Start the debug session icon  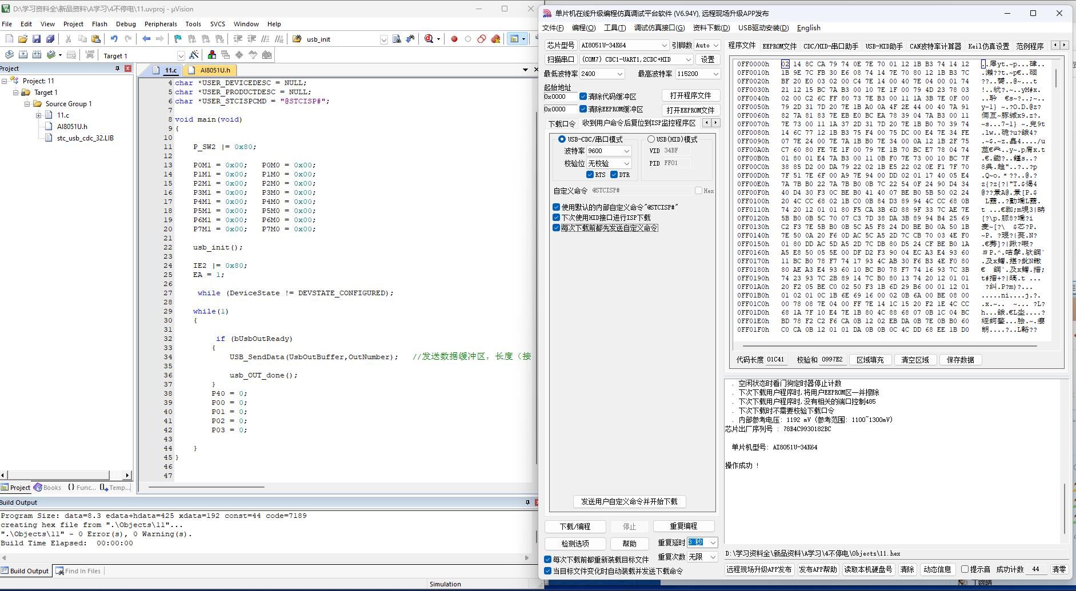[429, 39]
